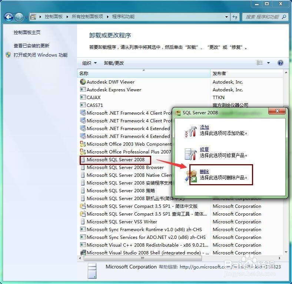Open the go.microsoft.com help link in details pane
This screenshot has width=292, height=284.
click(x=230, y=267)
